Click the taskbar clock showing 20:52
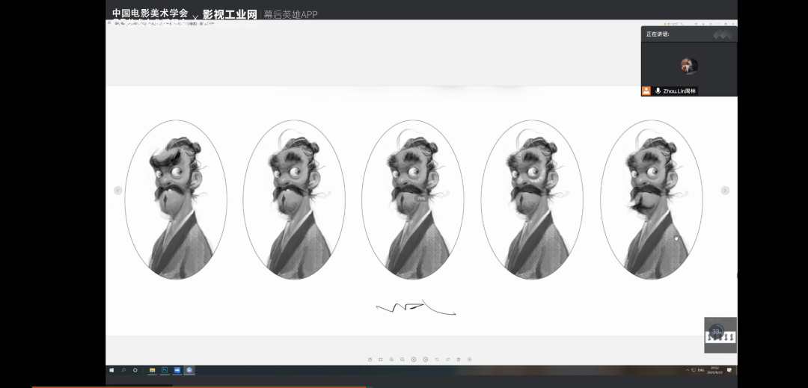The image size is (808, 388). coord(714,370)
